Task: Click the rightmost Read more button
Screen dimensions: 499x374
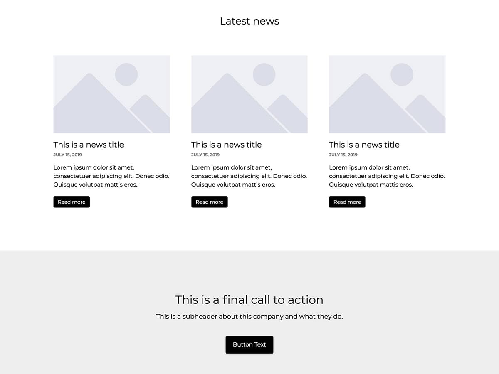Action: tap(347, 202)
